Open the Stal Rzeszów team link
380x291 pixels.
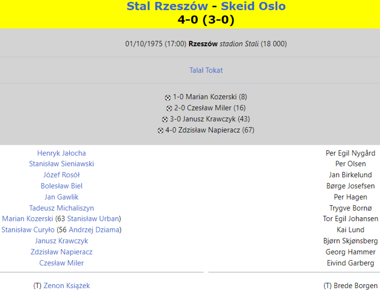167,6
